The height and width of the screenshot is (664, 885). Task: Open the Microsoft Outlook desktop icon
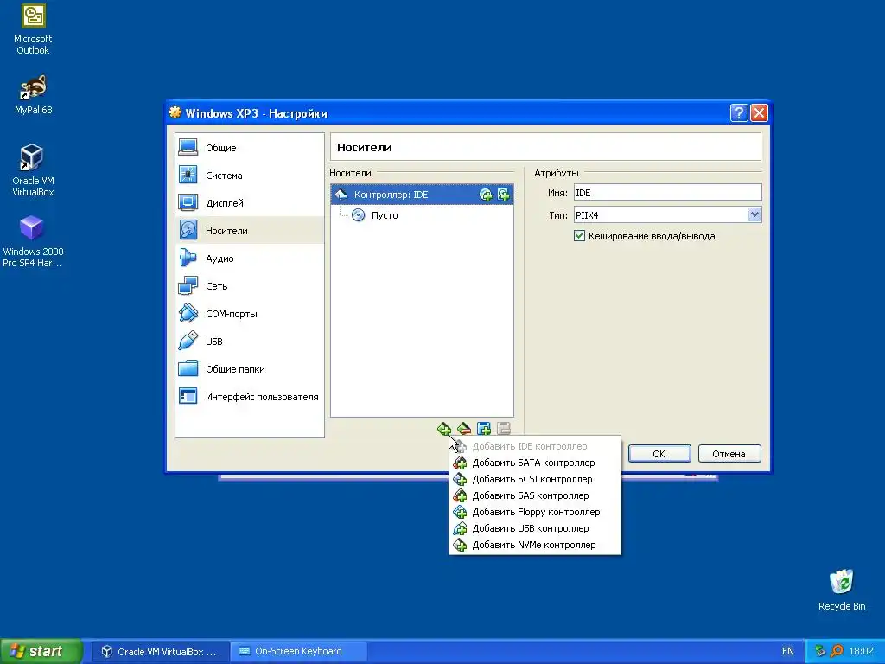coord(33,30)
